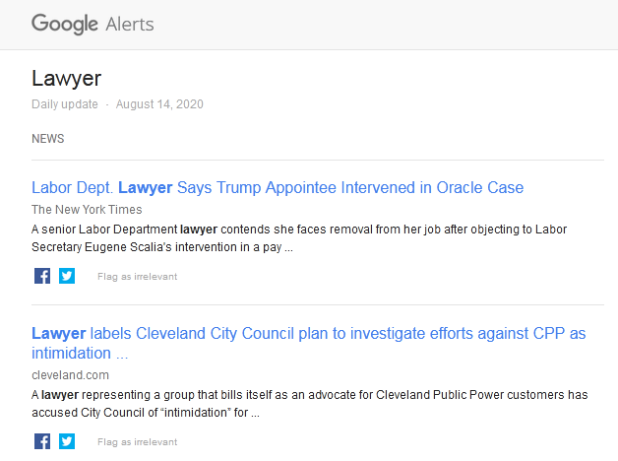Flag the New York Times article as irrelevant
The image size is (618, 461).
pyautogui.click(x=137, y=277)
